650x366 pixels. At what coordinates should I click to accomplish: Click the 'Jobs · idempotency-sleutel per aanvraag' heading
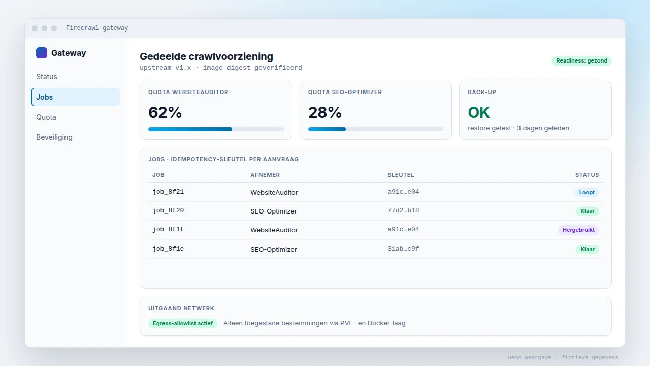(x=223, y=159)
